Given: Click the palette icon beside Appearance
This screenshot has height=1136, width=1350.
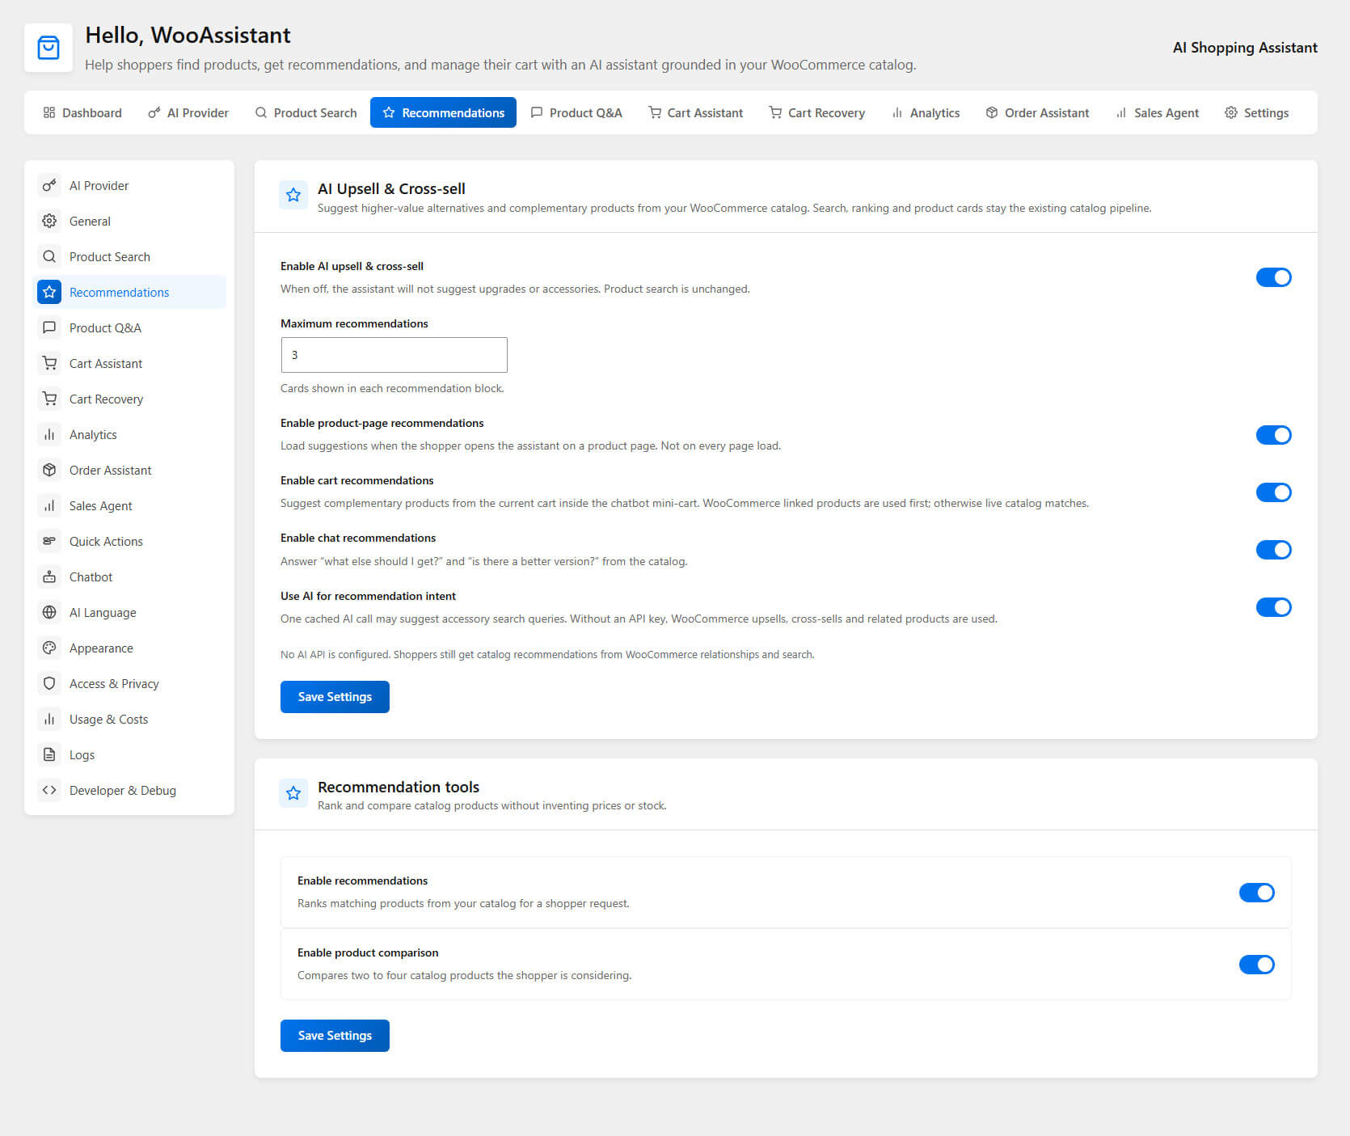Looking at the screenshot, I should [x=49, y=648].
